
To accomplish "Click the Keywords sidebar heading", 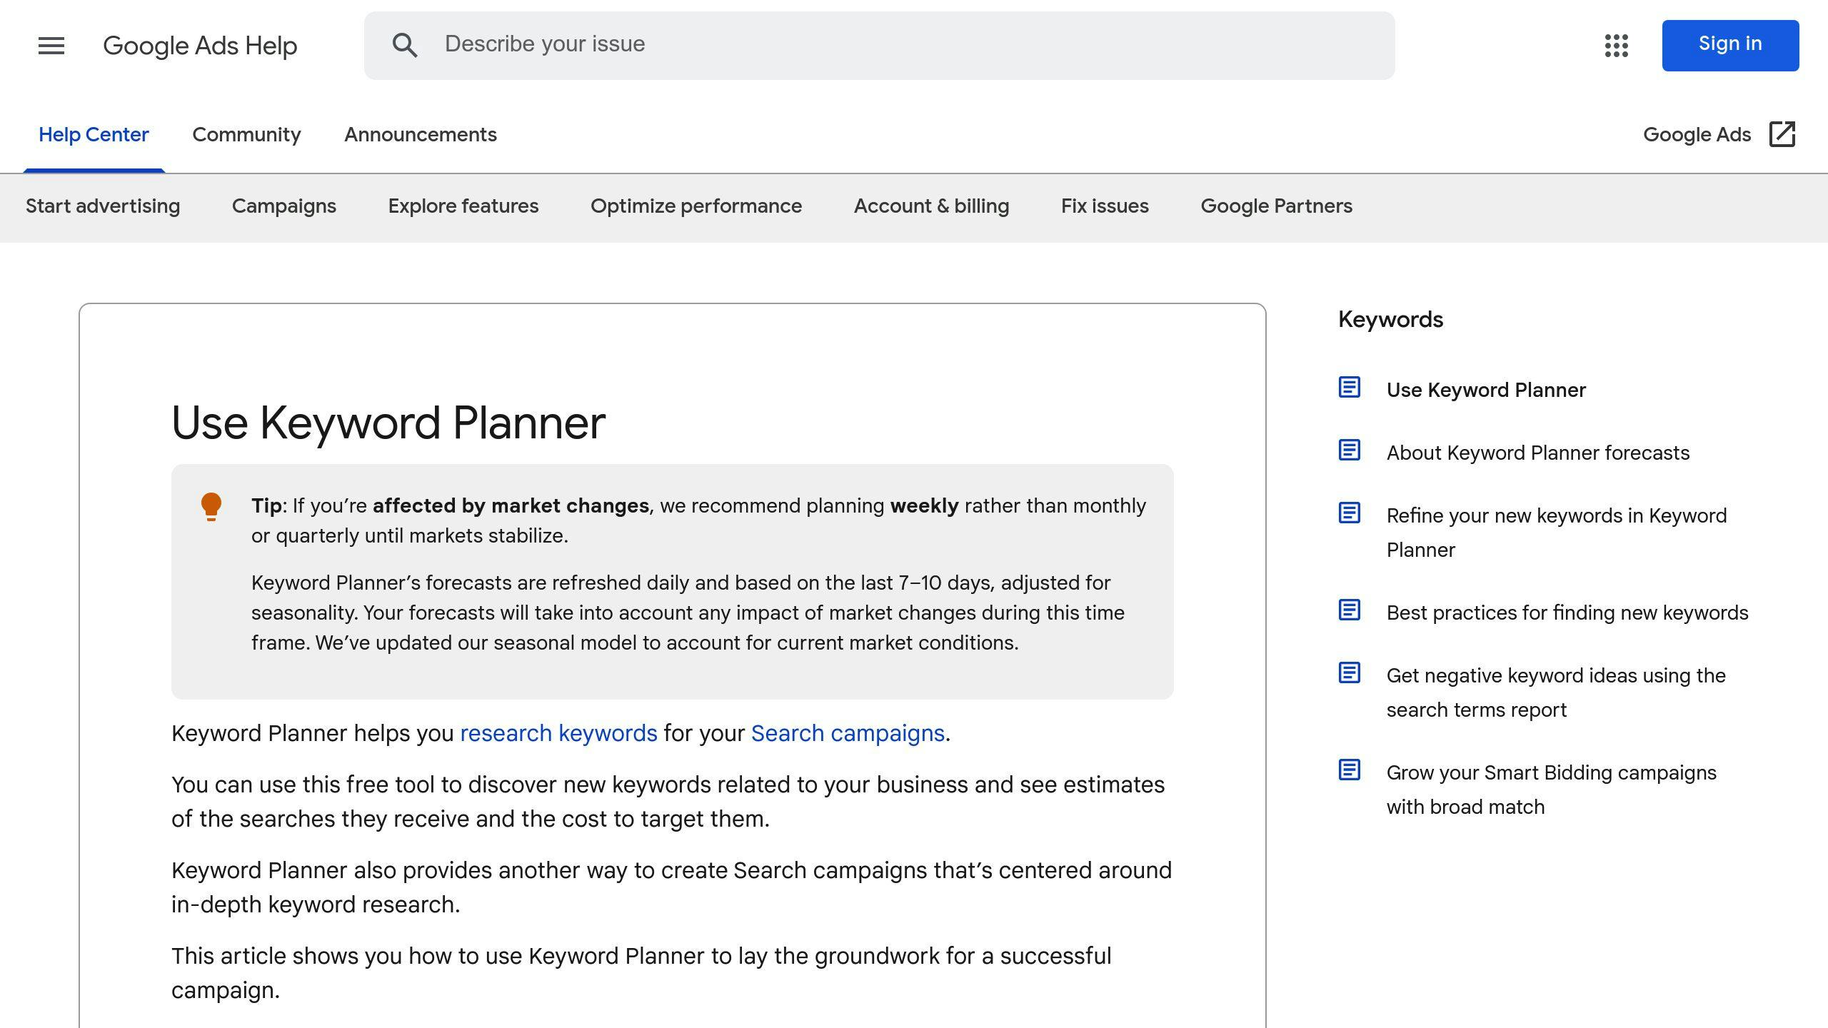I will (1390, 320).
